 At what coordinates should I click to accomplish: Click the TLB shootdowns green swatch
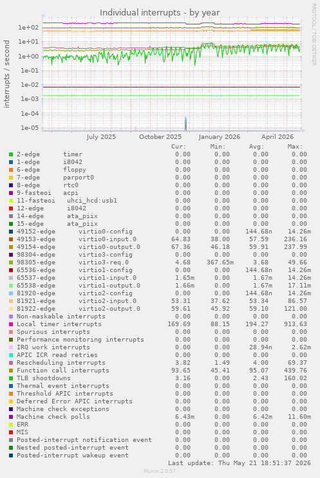[11, 378]
